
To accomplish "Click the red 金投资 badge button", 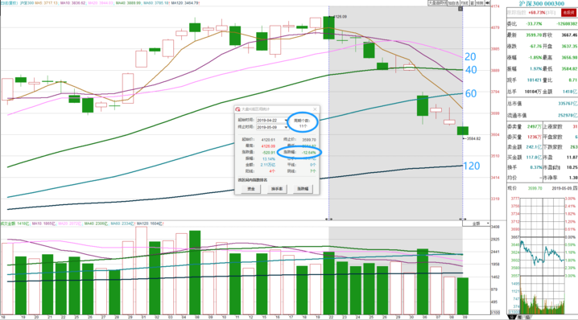I will coord(568,13).
